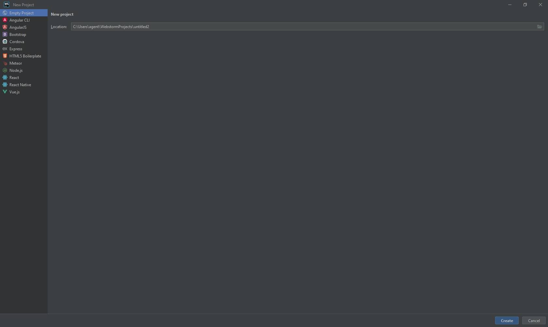Select the Express ex icon
This screenshot has height=327, width=548.
5,49
